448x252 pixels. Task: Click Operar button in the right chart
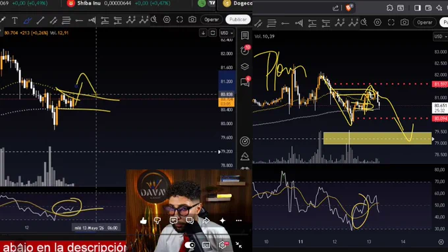pyautogui.click(x=424, y=22)
